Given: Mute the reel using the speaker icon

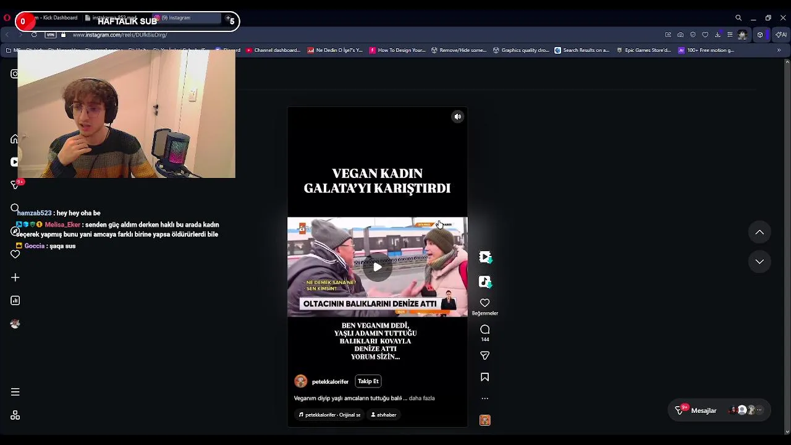Looking at the screenshot, I should pyautogui.click(x=458, y=117).
